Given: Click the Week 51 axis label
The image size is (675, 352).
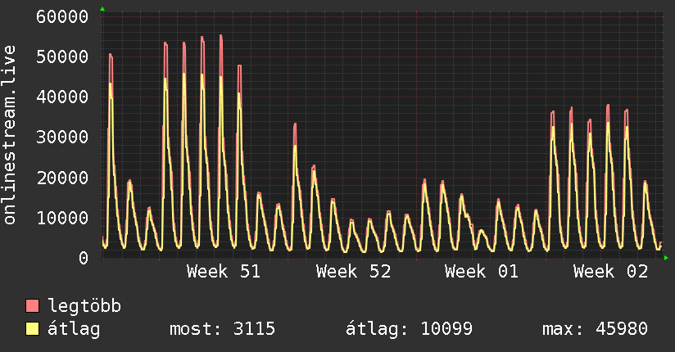Looking at the screenshot, I should tap(224, 272).
